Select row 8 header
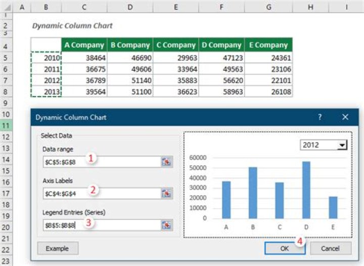This screenshot has width=364, height=266. coord(6,92)
